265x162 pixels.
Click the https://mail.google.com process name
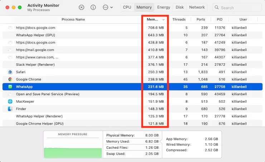pos(35,50)
